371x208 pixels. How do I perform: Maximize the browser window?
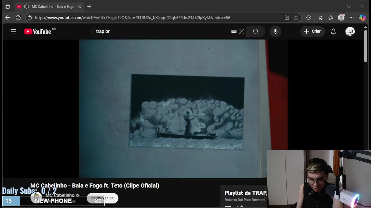(x=349, y=6)
